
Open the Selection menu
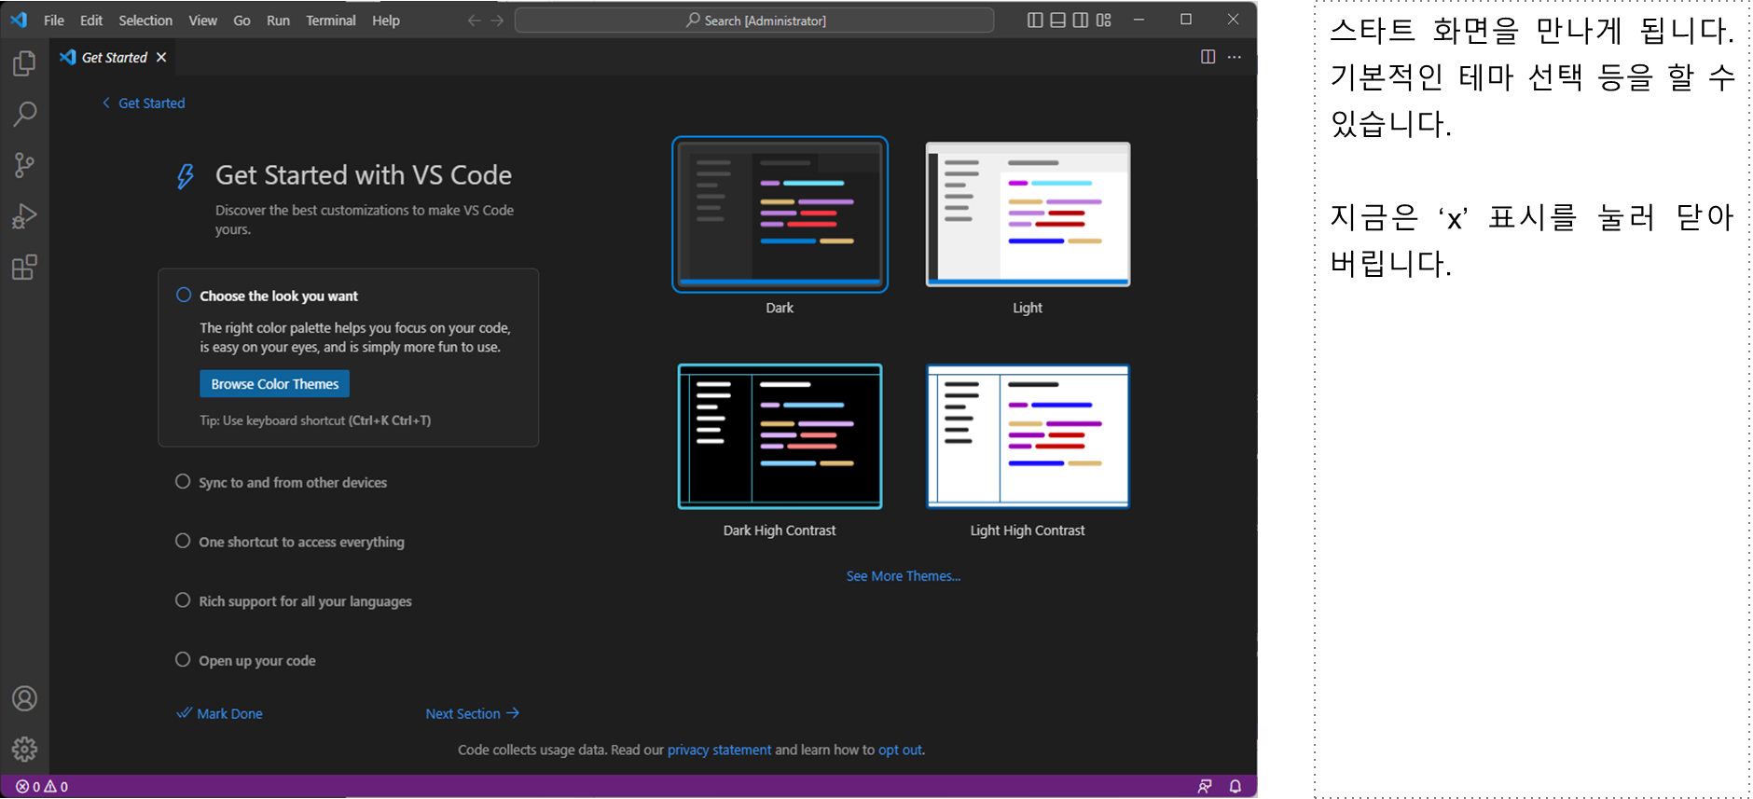[145, 21]
